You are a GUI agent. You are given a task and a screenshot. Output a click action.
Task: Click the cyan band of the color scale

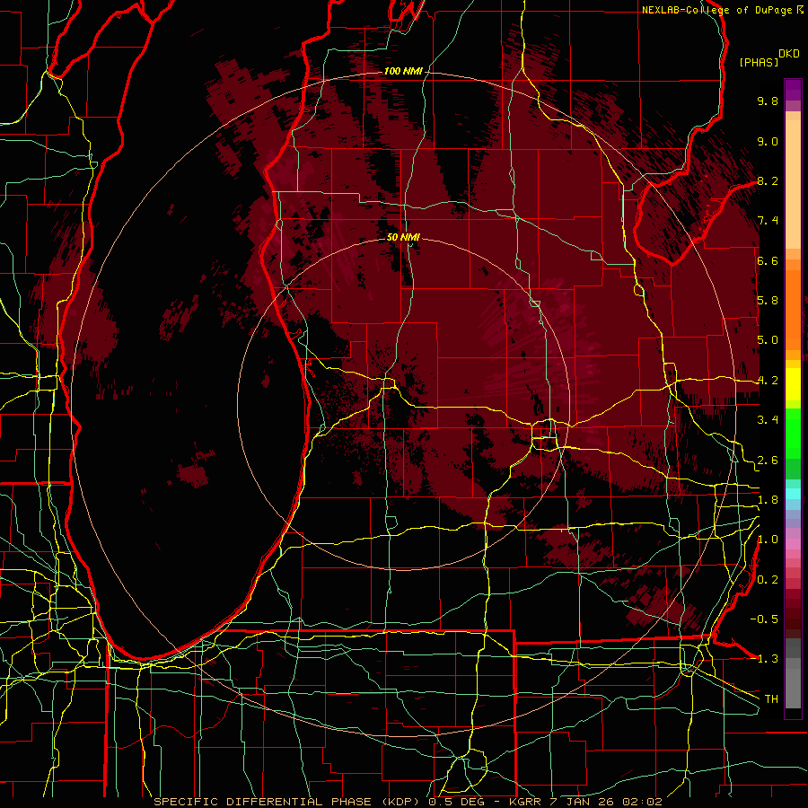pyautogui.click(x=793, y=494)
